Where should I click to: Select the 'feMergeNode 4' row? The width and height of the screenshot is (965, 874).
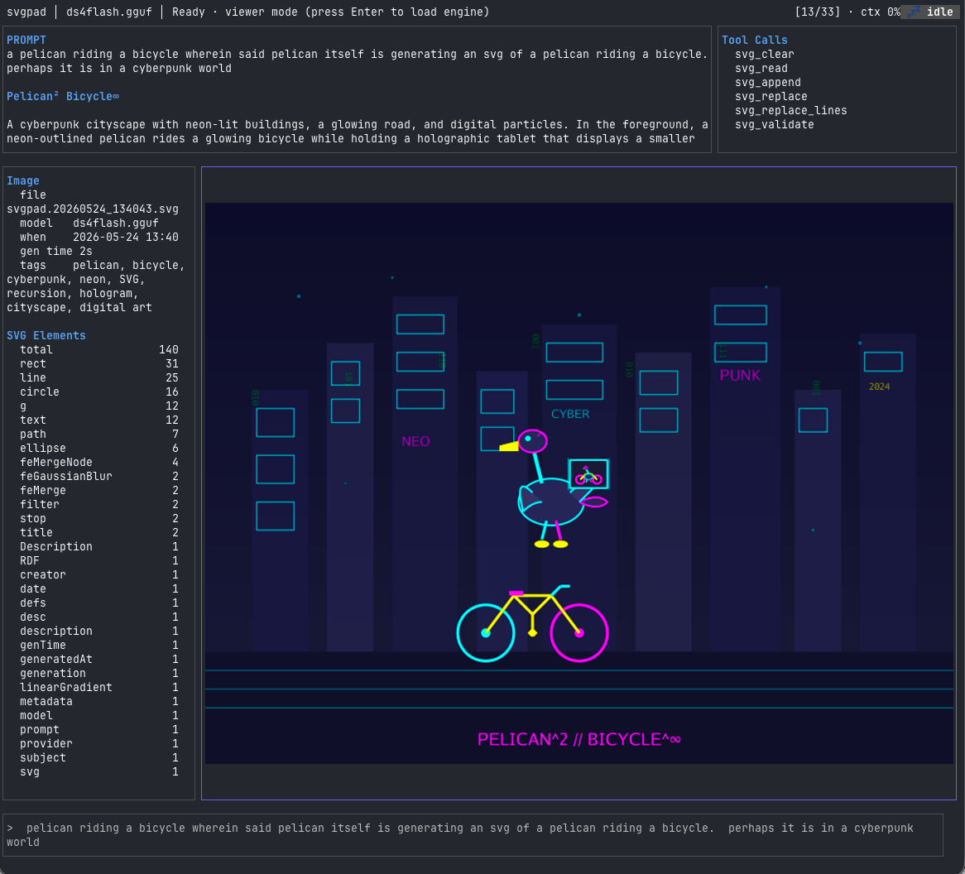click(x=99, y=462)
